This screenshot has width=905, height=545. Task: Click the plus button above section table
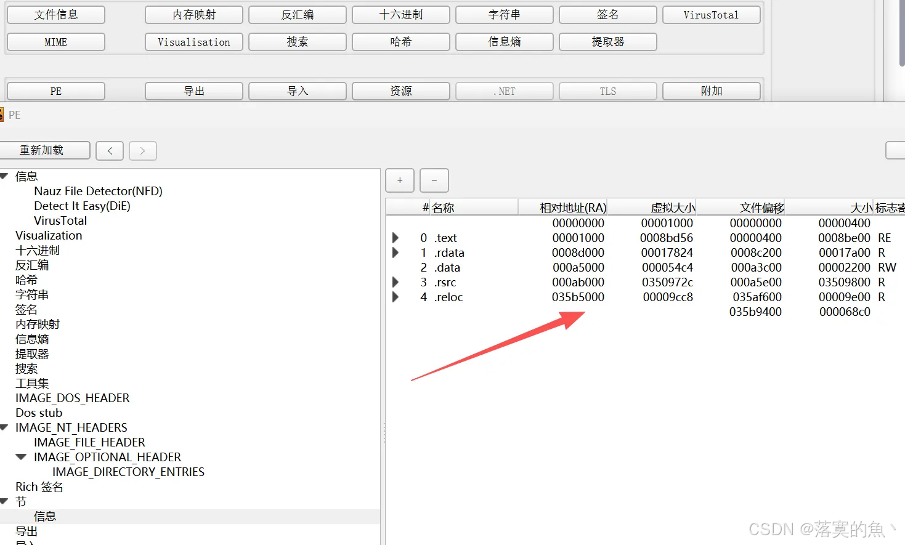pos(400,180)
